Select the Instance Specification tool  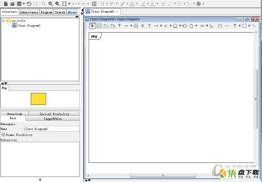click(x=202, y=26)
